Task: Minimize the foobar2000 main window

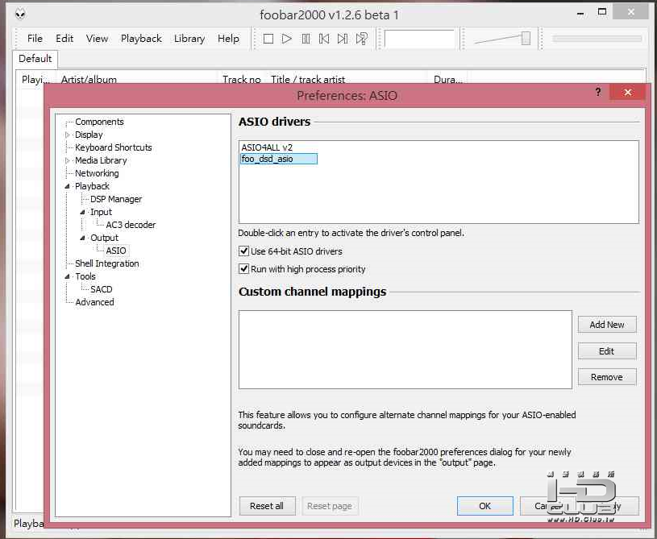Action: pos(580,13)
